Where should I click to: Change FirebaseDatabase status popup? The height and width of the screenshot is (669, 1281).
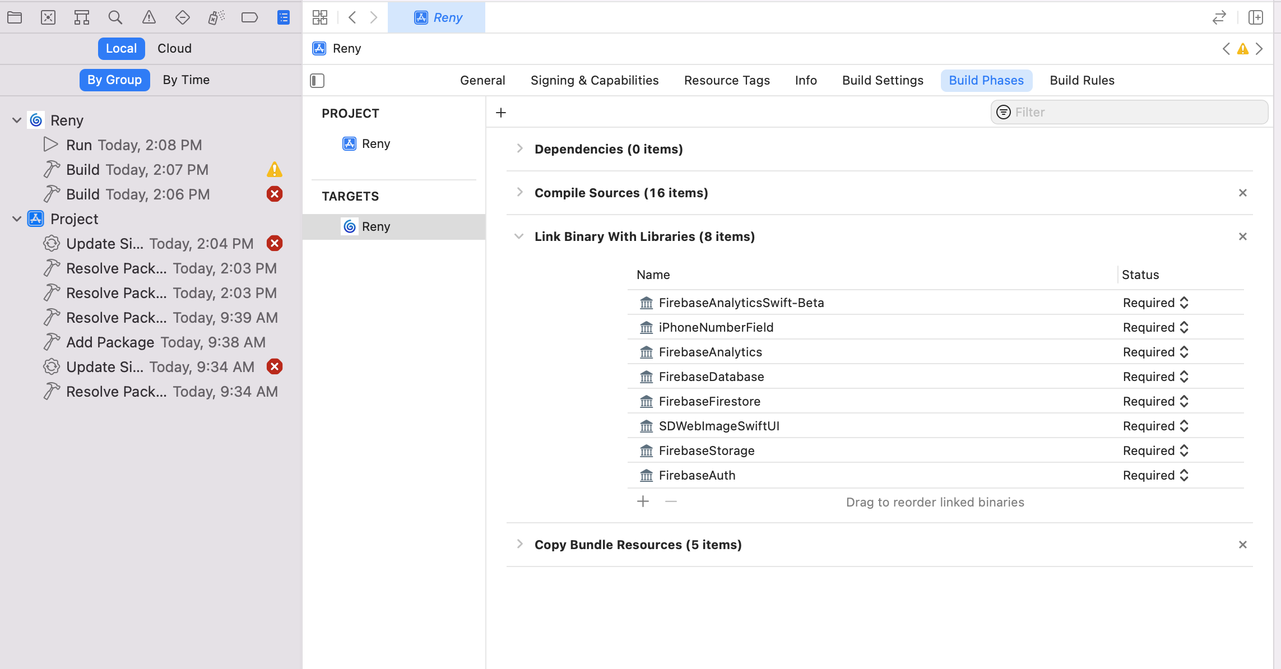click(x=1155, y=377)
